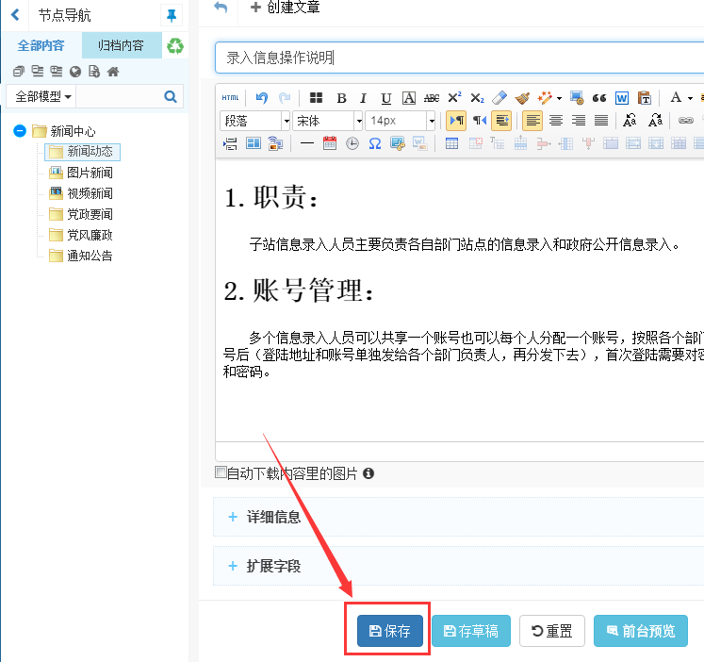The image size is (704, 662).
Task: Switch to the 归档内容 tab
Action: point(121,45)
